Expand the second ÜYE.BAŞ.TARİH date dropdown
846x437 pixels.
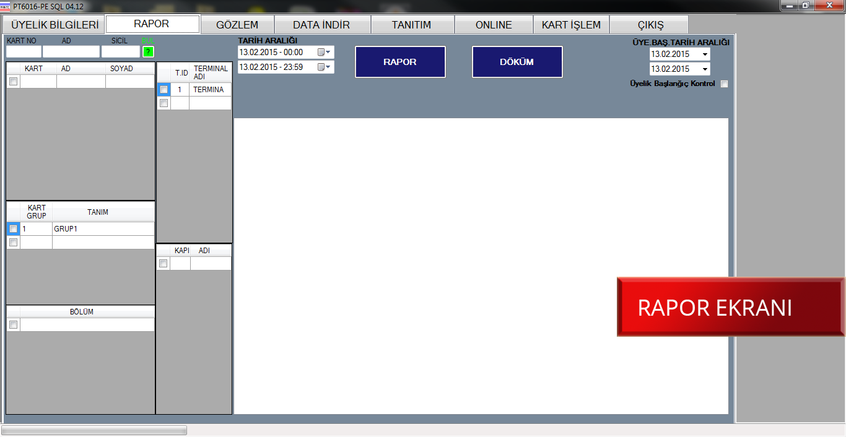click(705, 69)
